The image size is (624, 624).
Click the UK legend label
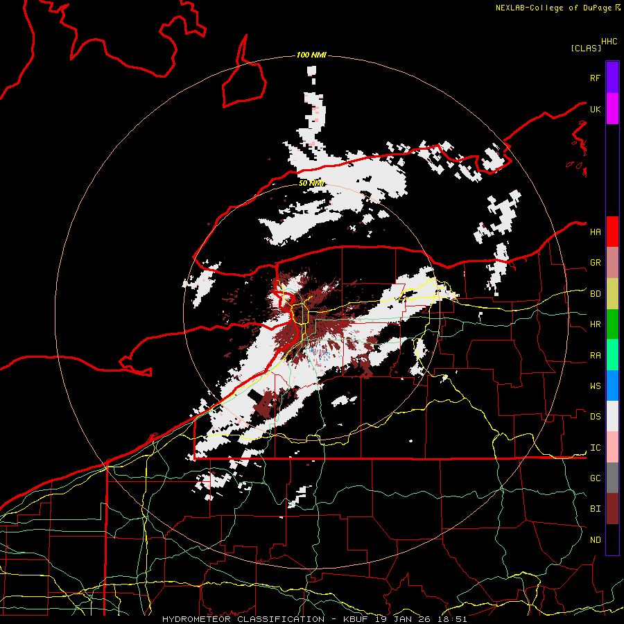595,109
